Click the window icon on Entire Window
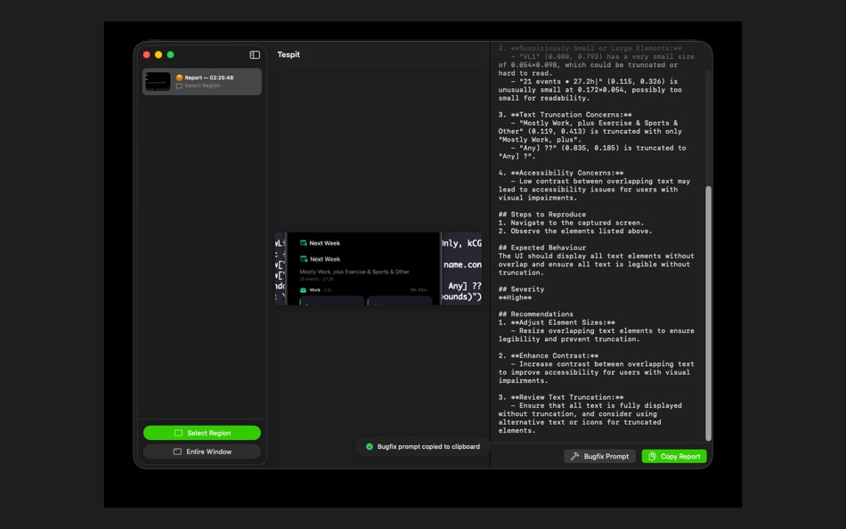 pos(177,452)
